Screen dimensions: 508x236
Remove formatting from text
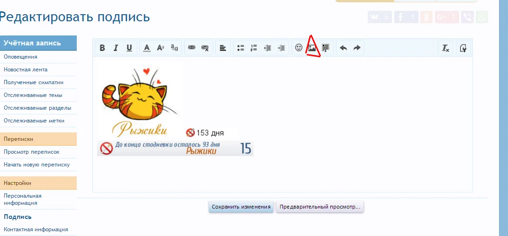(446, 48)
